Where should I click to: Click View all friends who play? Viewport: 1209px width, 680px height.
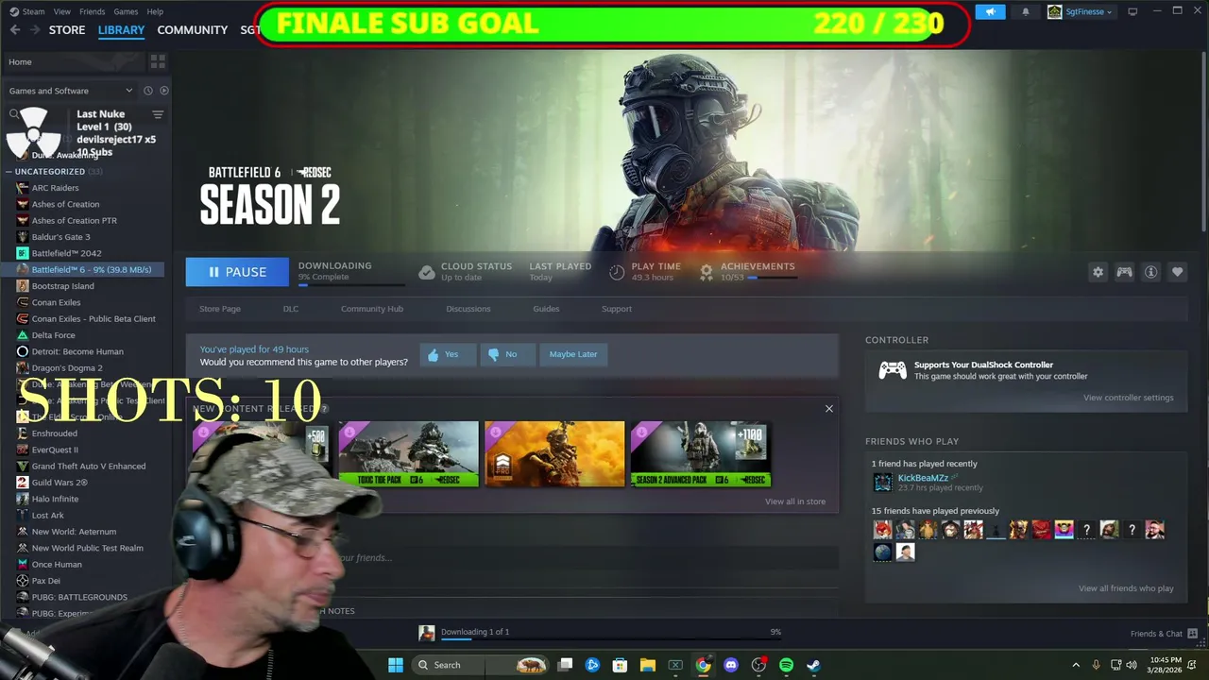pyautogui.click(x=1126, y=588)
